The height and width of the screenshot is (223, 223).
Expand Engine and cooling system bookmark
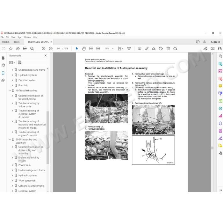pos(12,158)
